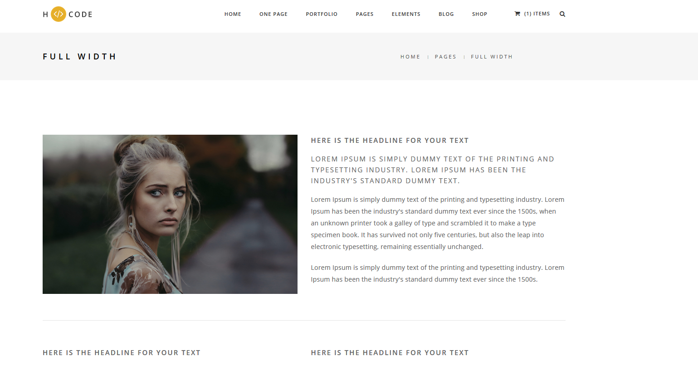This screenshot has width=698, height=366.
Task: Expand the Pages navigation menu
Action: tap(365, 14)
